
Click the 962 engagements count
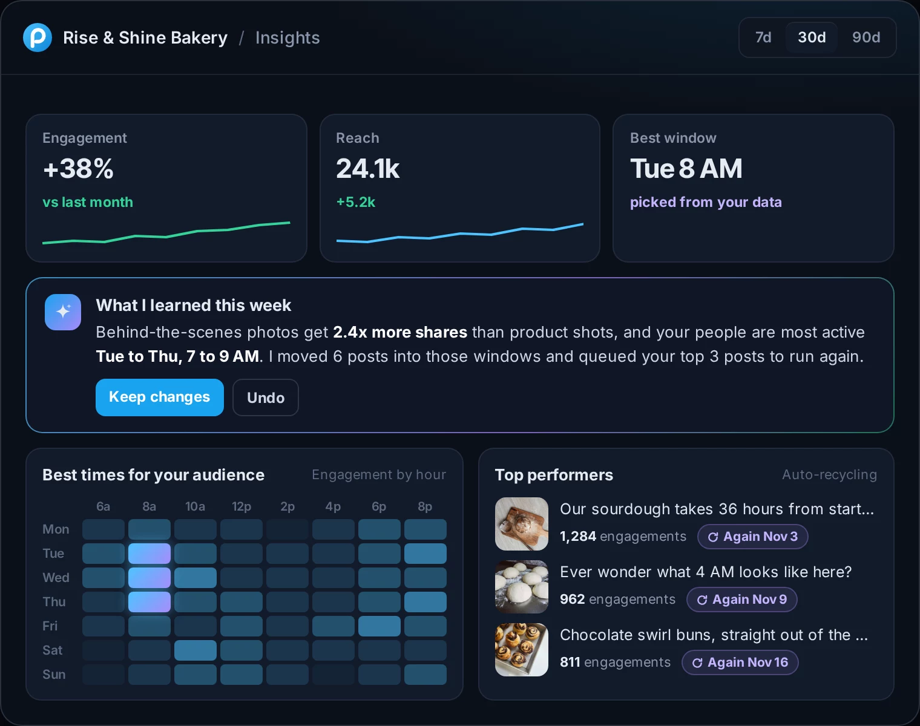coord(618,600)
